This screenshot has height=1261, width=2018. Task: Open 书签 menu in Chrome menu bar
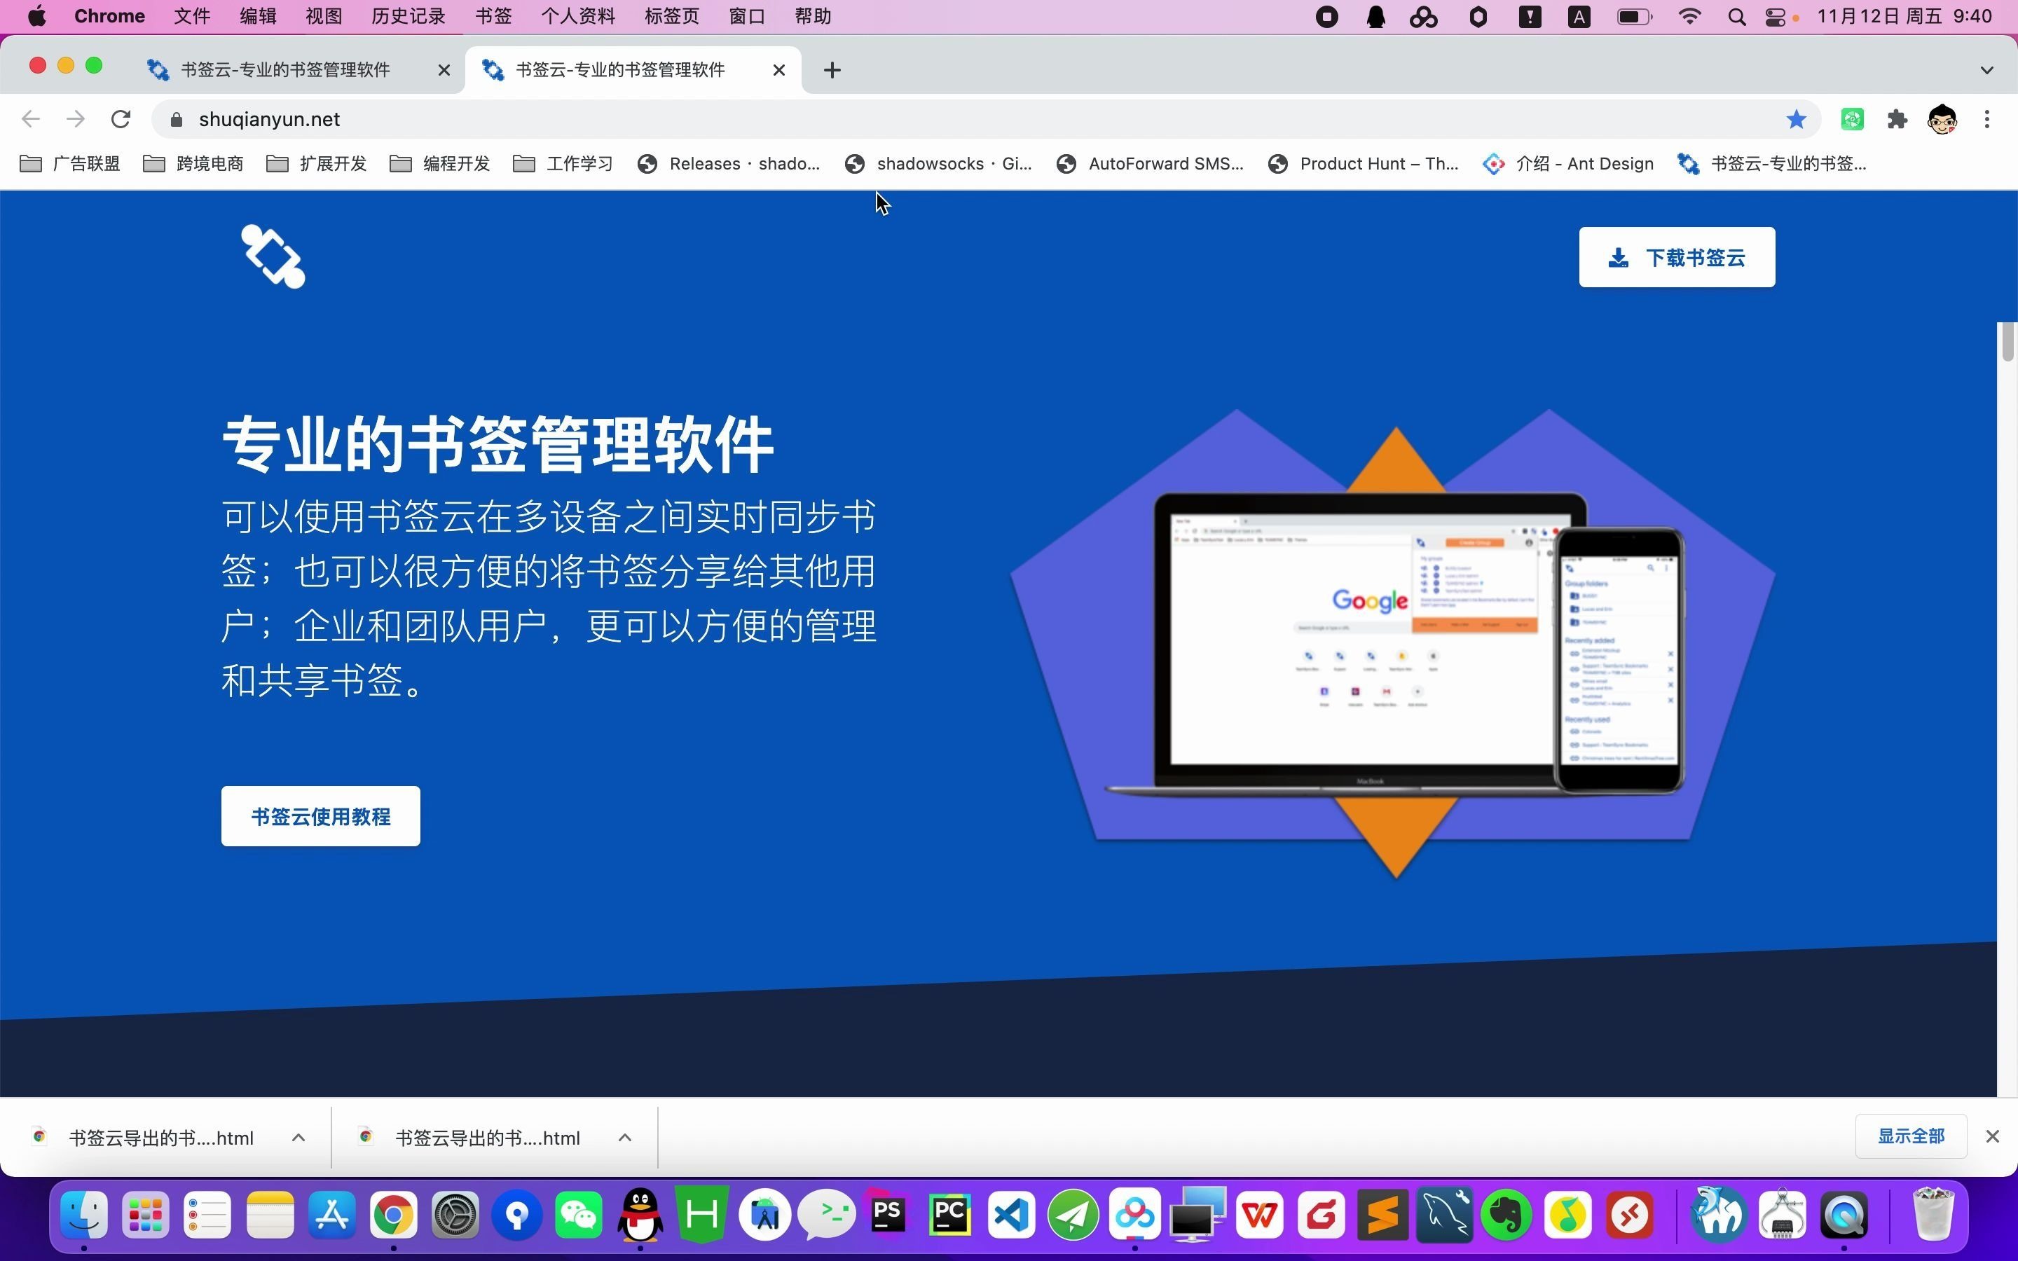(493, 16)
